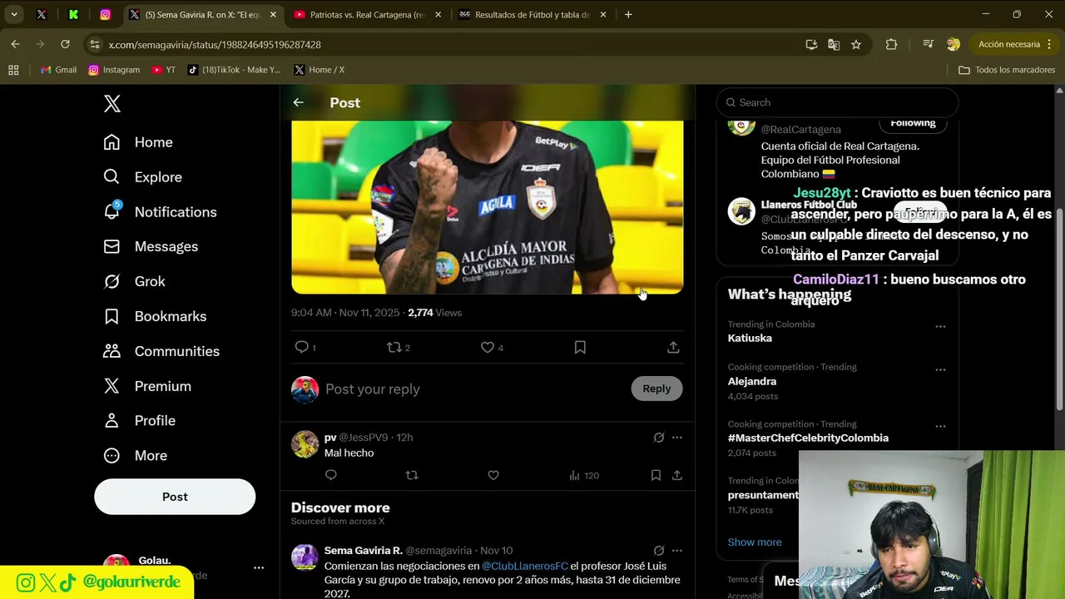Like pv's Mal hecho comment
1065x599 pixels.
(493, 475)
